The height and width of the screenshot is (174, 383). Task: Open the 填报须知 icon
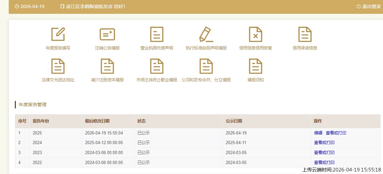(255, 66)
